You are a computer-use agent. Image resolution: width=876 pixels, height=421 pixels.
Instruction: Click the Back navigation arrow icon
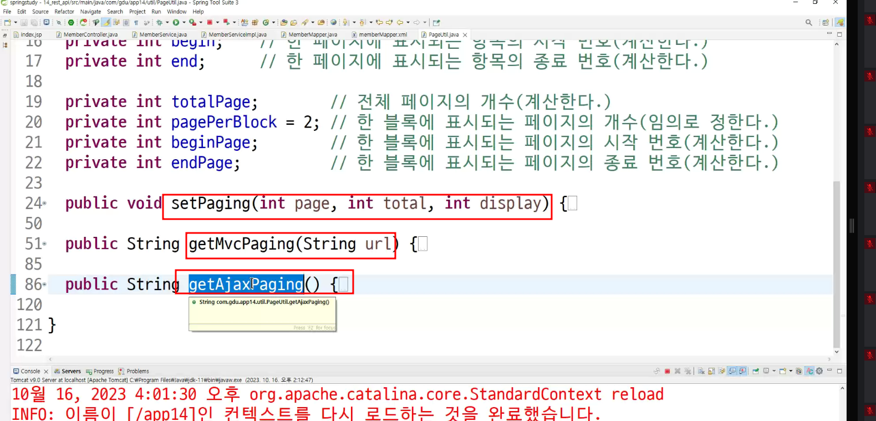pos(400,22)
